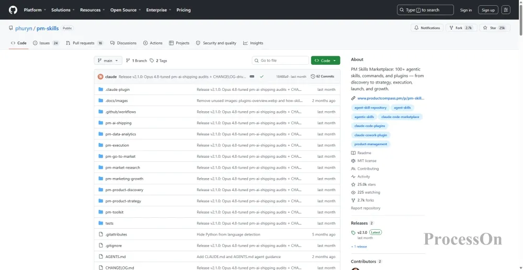
Task: Click file icon beside AGENTS.md
Action: (x=101, y=257)
